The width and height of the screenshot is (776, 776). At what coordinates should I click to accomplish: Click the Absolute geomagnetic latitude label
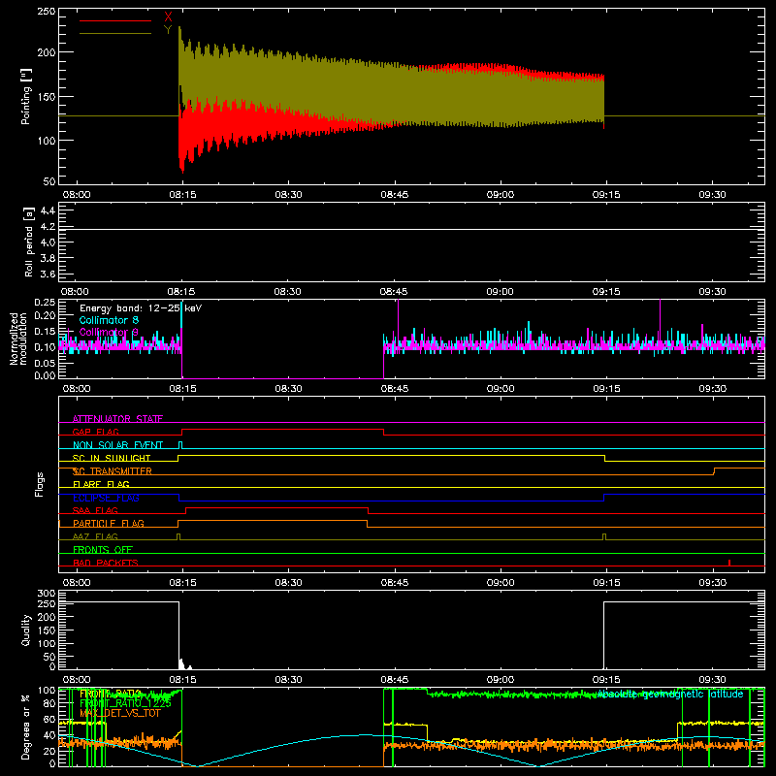point(670,695)
